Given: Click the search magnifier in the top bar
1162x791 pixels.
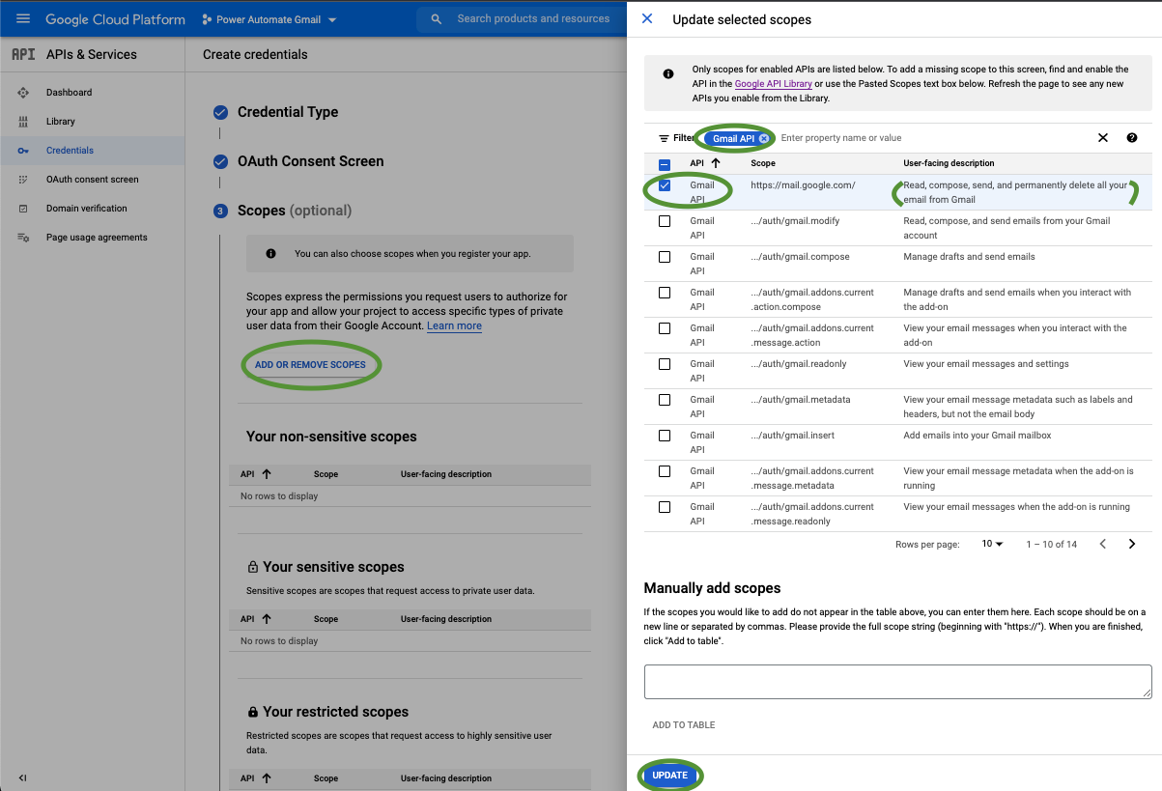Looking at the screenshot, I should (x=436, y=18).
